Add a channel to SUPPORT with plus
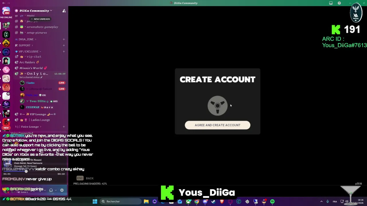 pos(64,45)
